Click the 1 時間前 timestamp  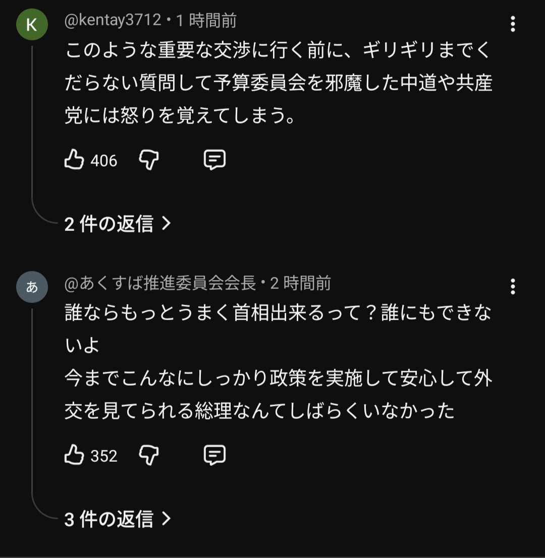(x=206, y=21)
